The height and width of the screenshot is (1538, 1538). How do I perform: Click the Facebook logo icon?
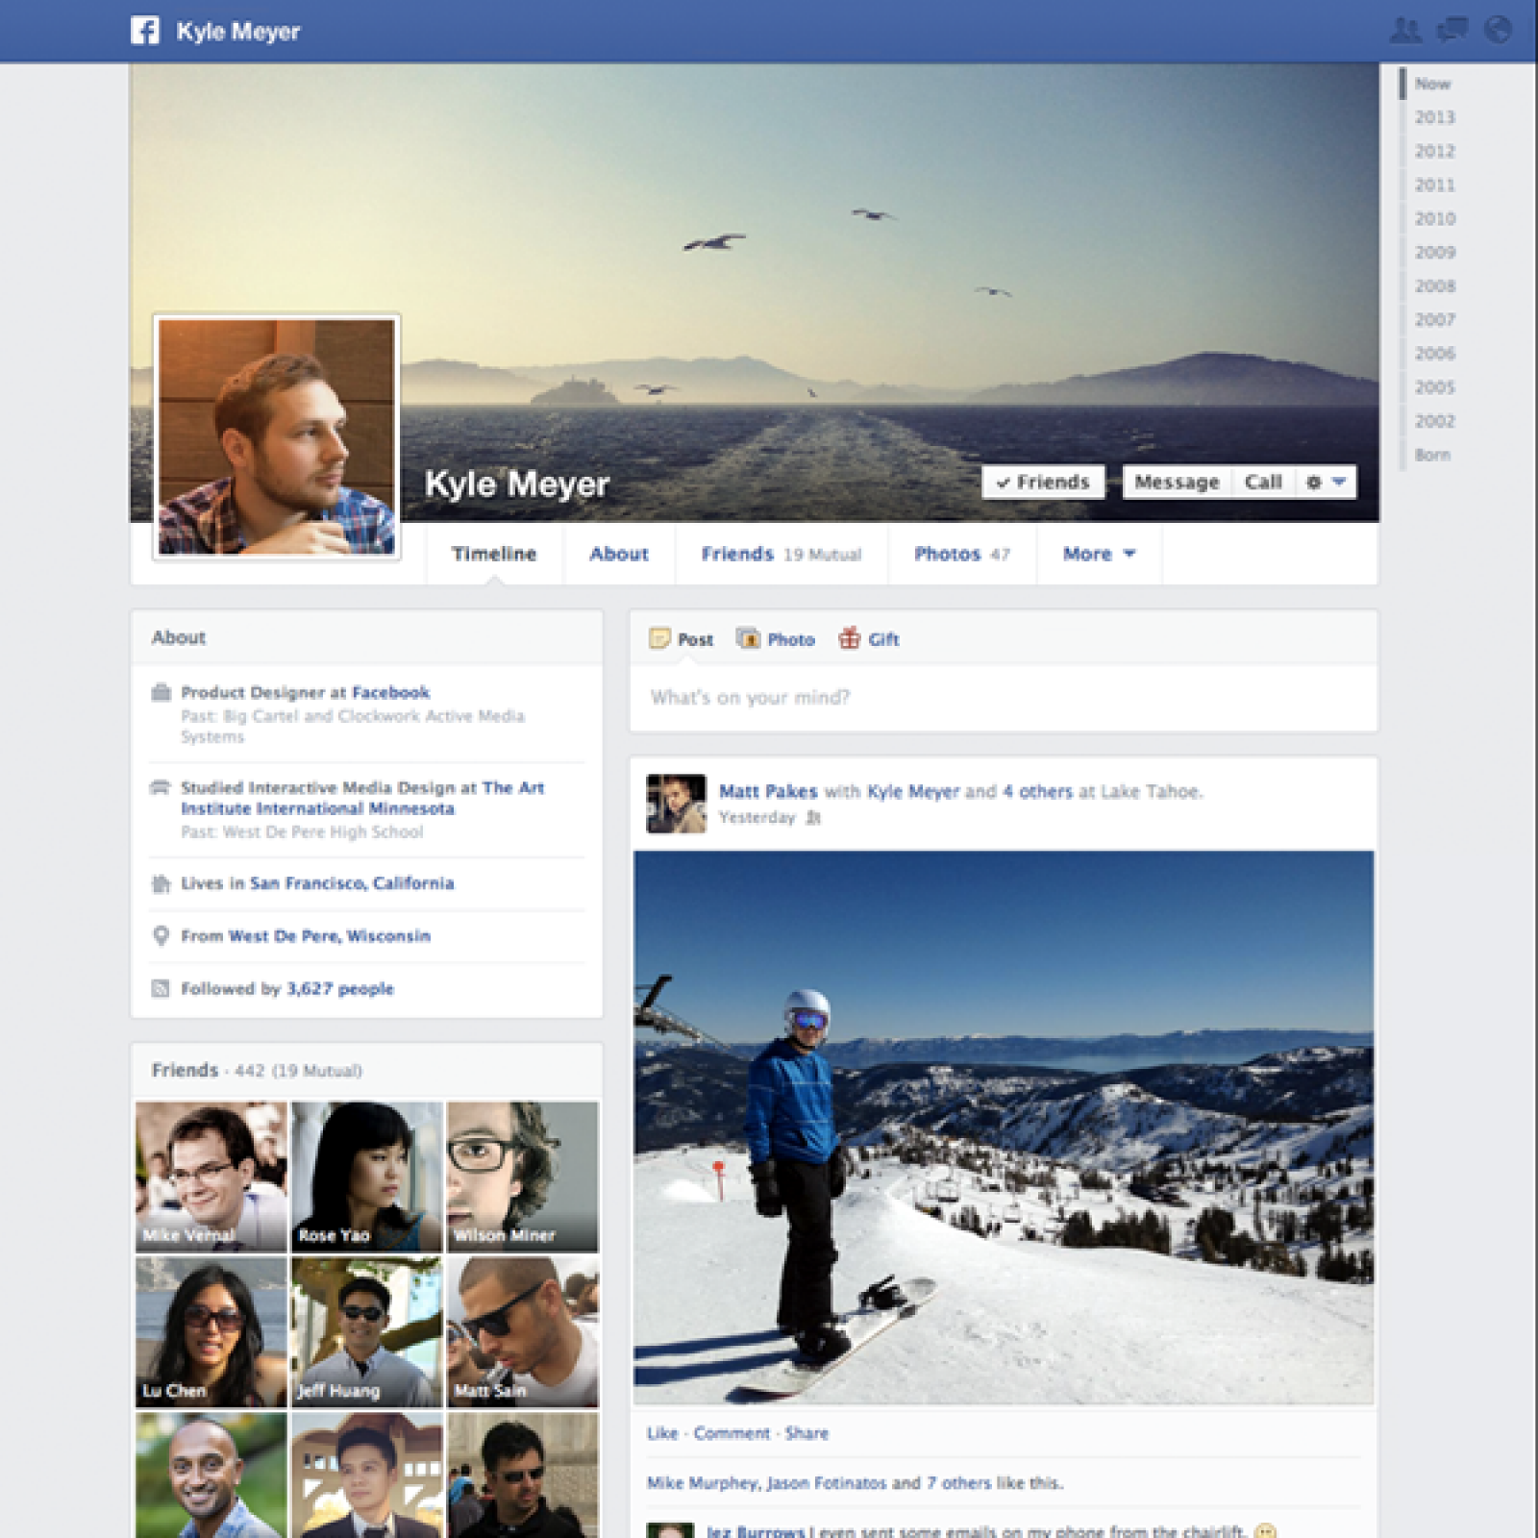coord(145,31)
